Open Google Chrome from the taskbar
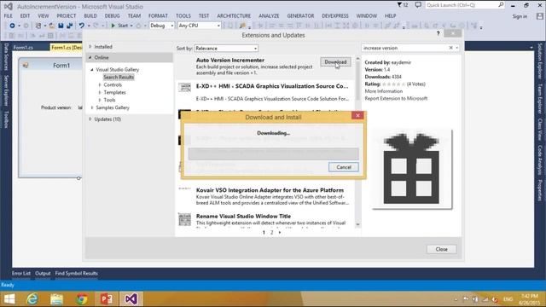This screenshot has height=307, width=546. click(82, 299)
